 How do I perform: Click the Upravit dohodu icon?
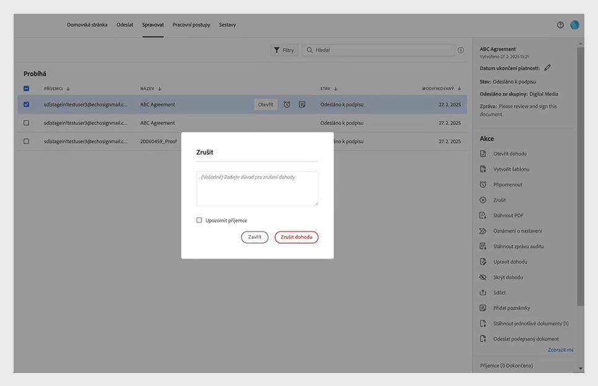(x=483, y=262)
